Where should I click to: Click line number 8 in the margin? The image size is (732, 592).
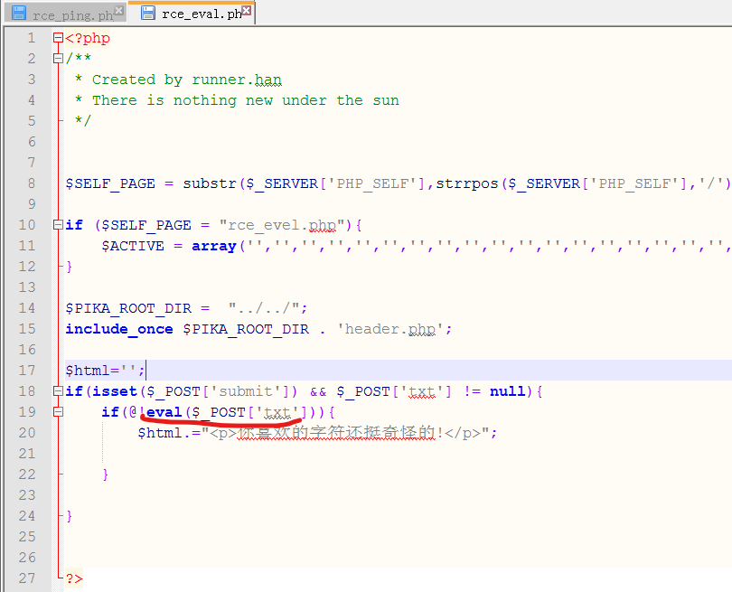(x=31, y=183)
